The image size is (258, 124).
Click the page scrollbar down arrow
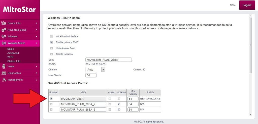[x=250, y=114]
